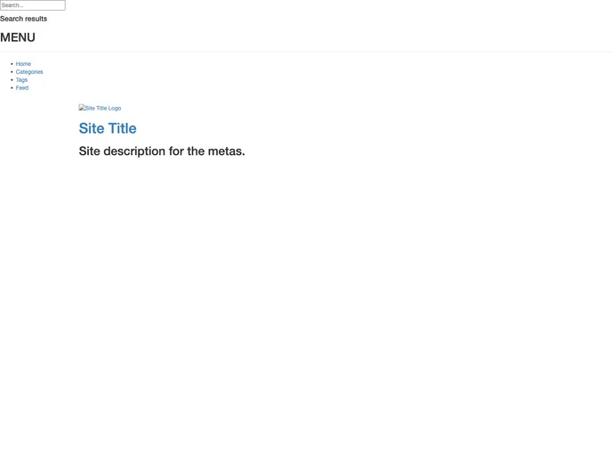Screen dimensions: 612x456
Task: Click the bullet beside the Tags link
Action: [x=12, y=80]
